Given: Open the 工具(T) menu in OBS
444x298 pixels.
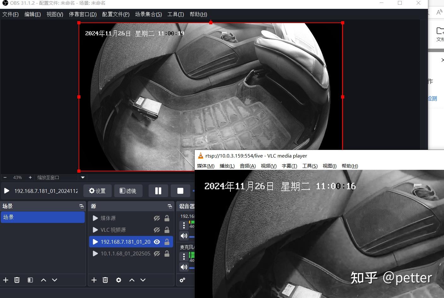Looking at the screenshot, I should (x=175, y=14).
